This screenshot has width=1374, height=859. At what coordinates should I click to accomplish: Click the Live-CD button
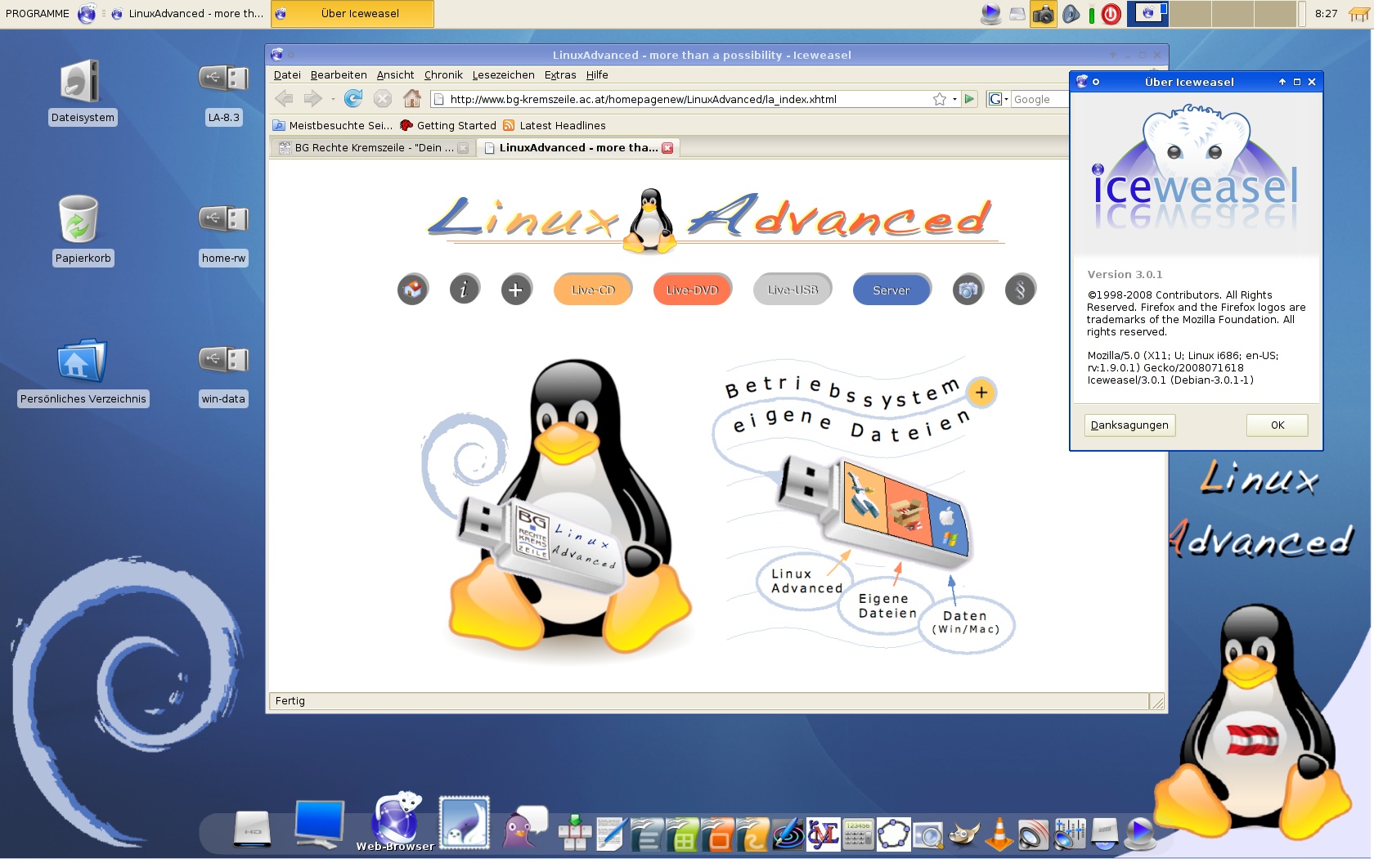[x=593, y=290]
